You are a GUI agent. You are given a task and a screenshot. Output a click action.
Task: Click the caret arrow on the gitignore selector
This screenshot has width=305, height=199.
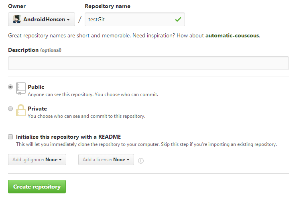click(60, 160)
